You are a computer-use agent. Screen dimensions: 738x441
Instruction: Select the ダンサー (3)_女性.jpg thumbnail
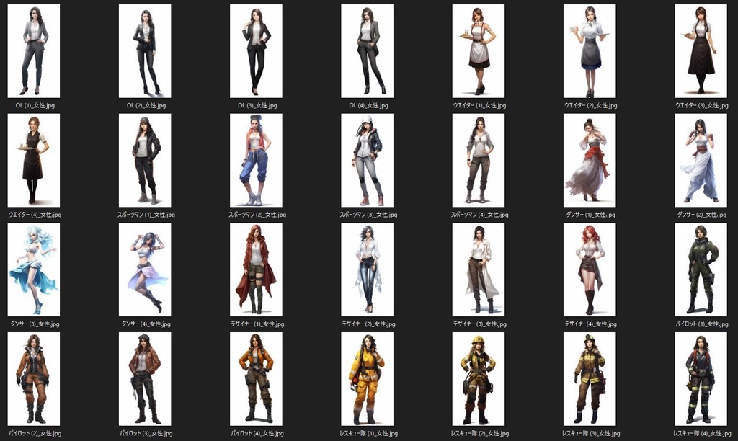tap(34, 269)
